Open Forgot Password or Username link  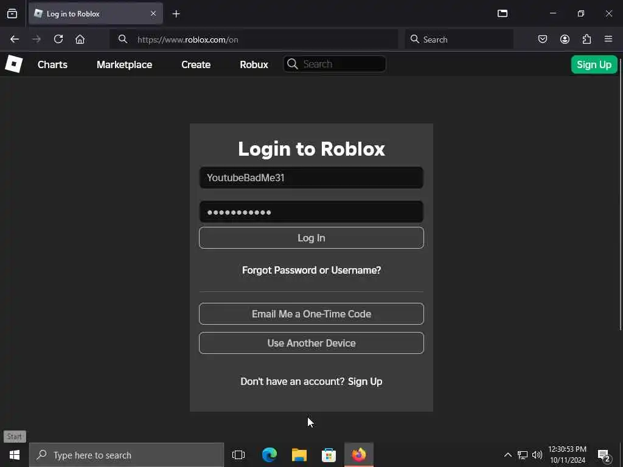point(311,270)
